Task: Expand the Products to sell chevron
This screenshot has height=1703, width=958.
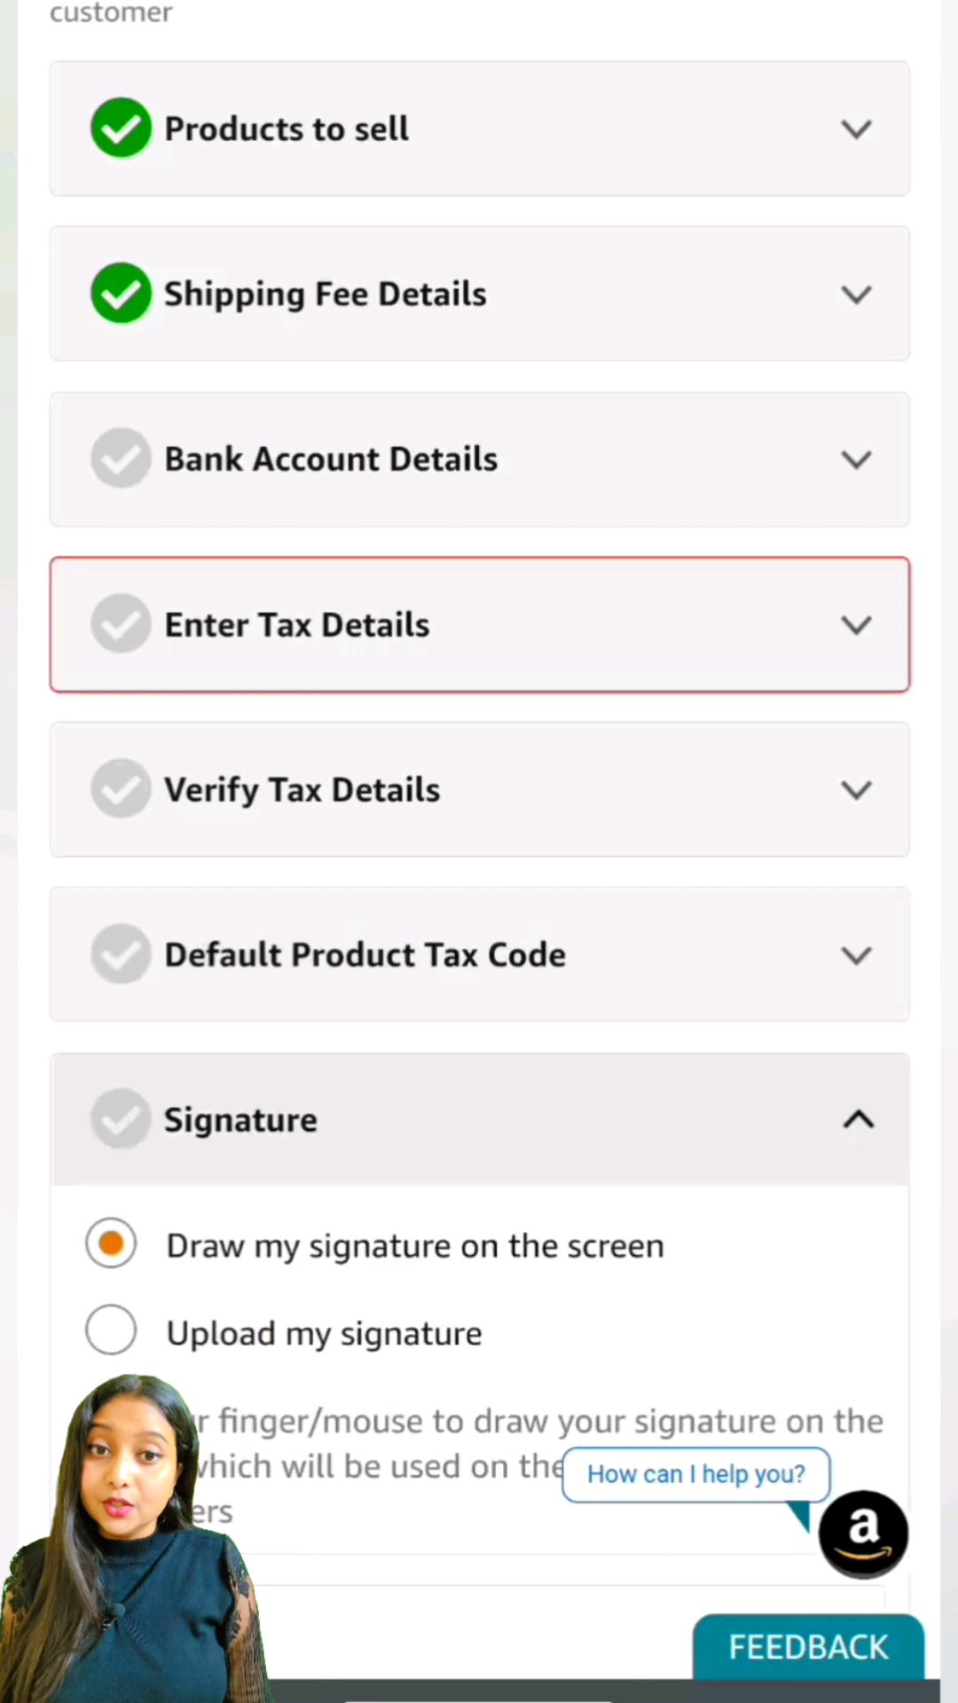Action: 856,129
